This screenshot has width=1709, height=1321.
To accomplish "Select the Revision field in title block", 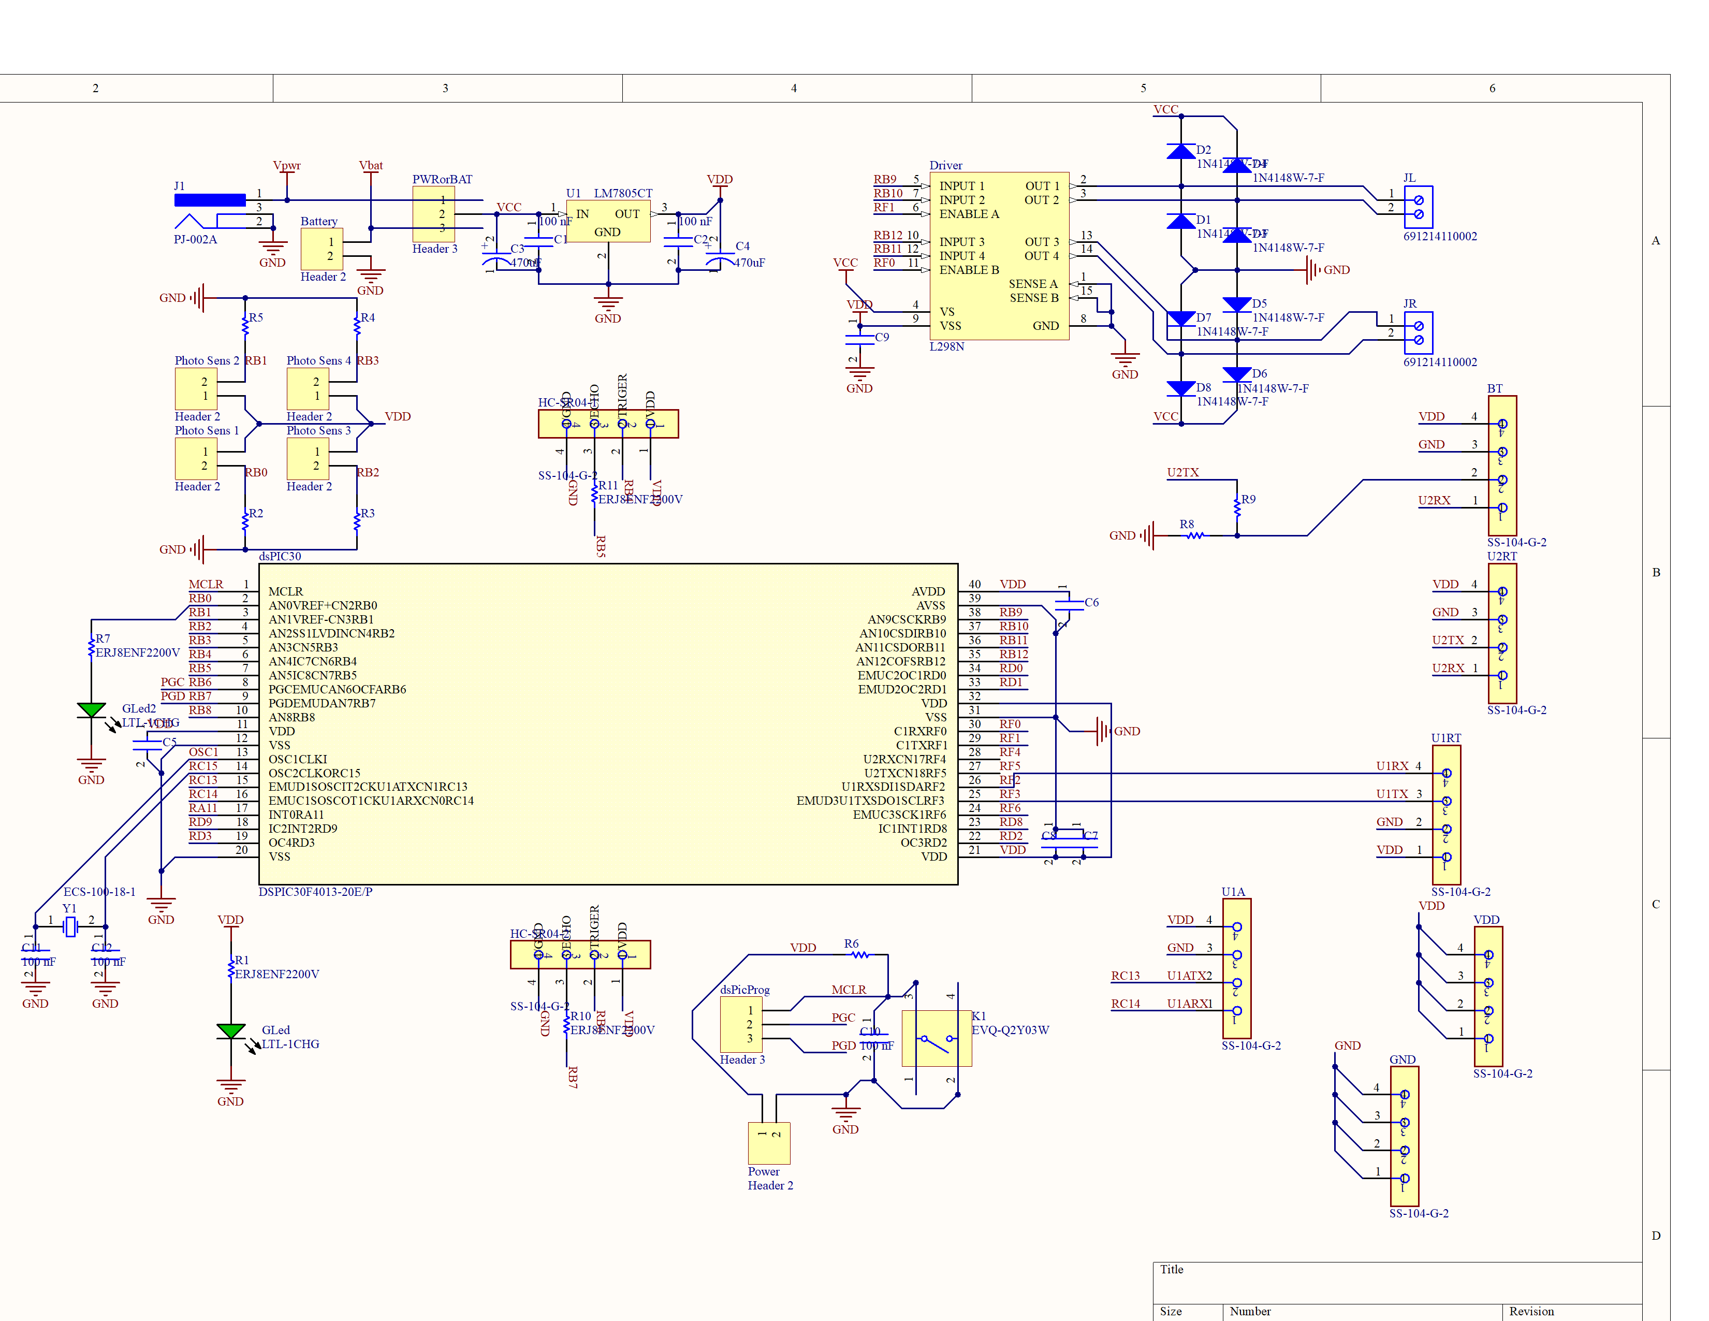I will (x=1571, y=1312).
